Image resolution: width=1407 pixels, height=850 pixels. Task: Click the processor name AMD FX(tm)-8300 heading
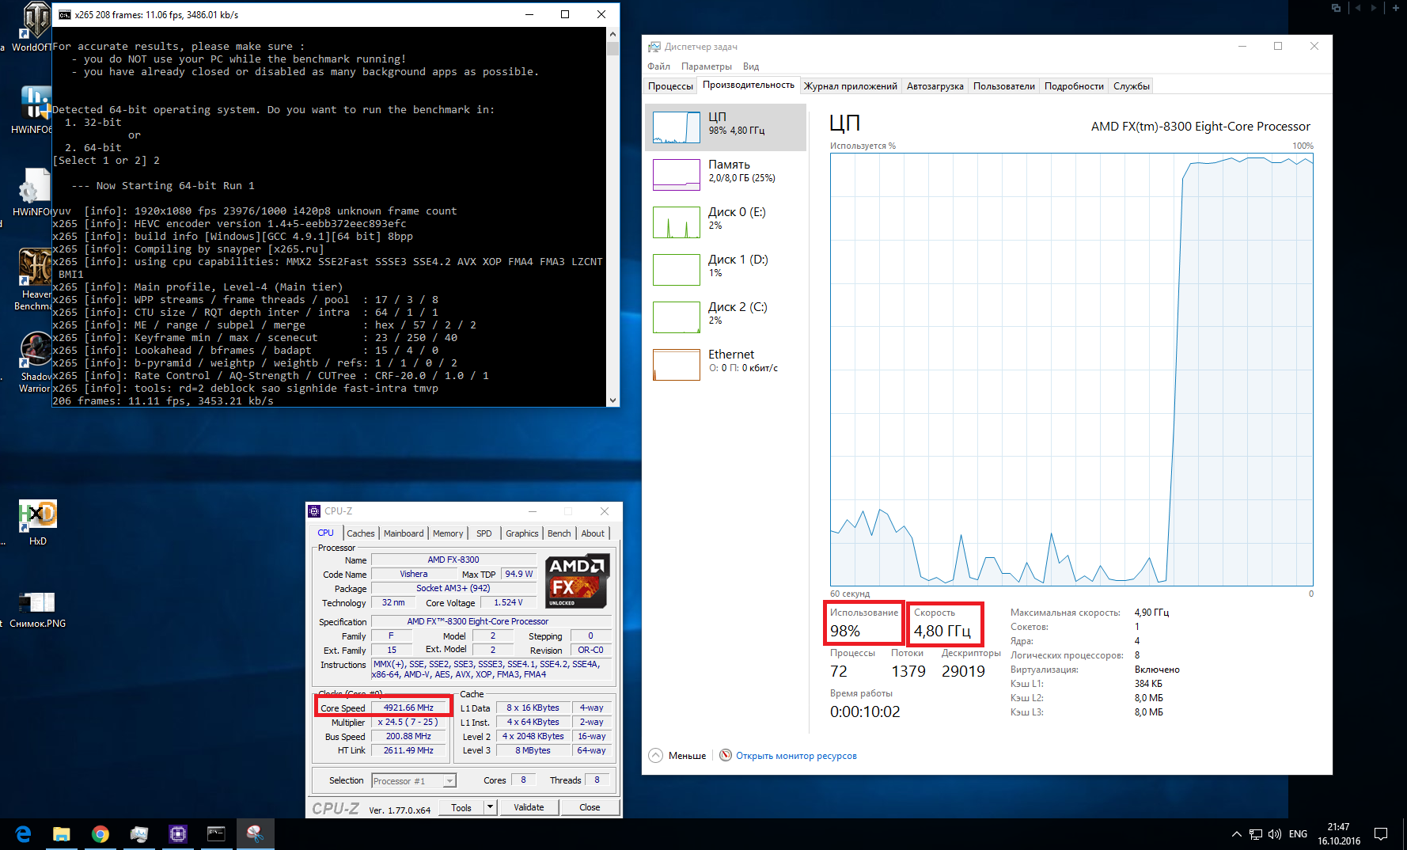point(1200,127)
